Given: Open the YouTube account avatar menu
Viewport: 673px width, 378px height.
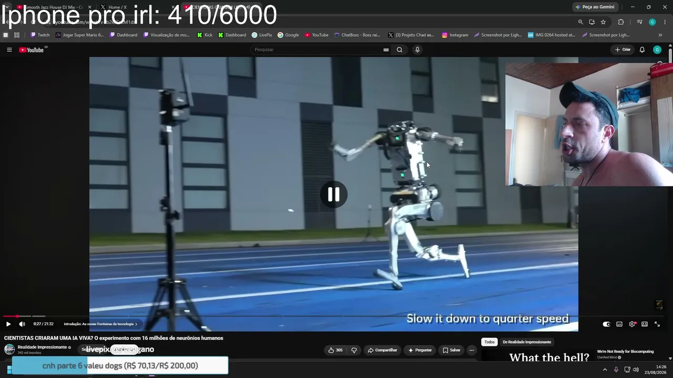Looking at the screenshot, I should point(657,50).
